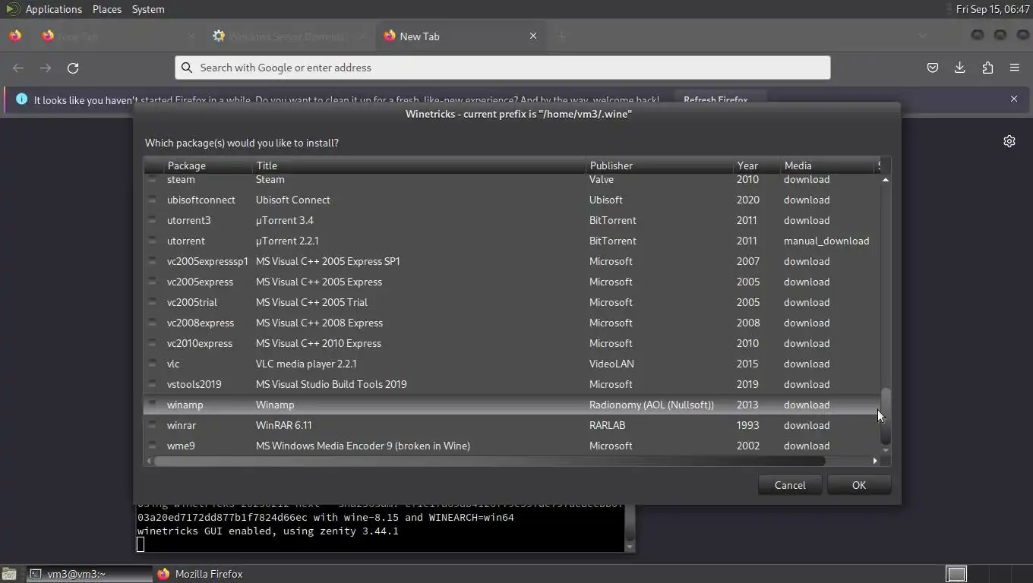1033x583 pixels.
Task: Check the vc2010express package checkbox
Action: (x=153, y=343)
